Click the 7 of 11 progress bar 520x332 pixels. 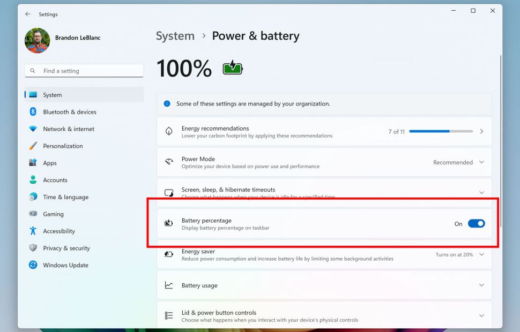click(x=441, y=131)
